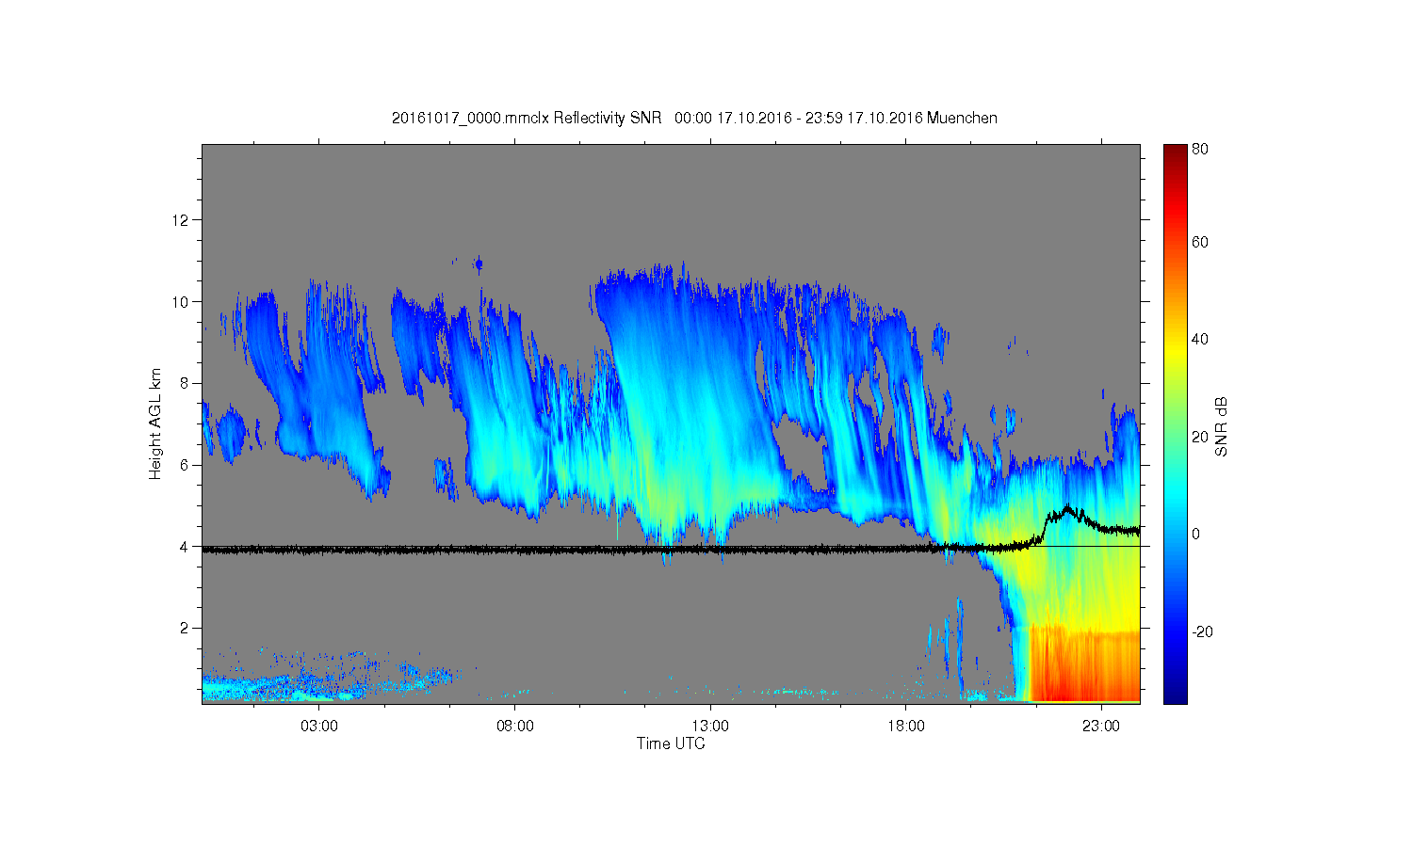Click the 13:00 time tick label
The width and height of the screenshot is (1413, 847).
[x=710, y=727]
